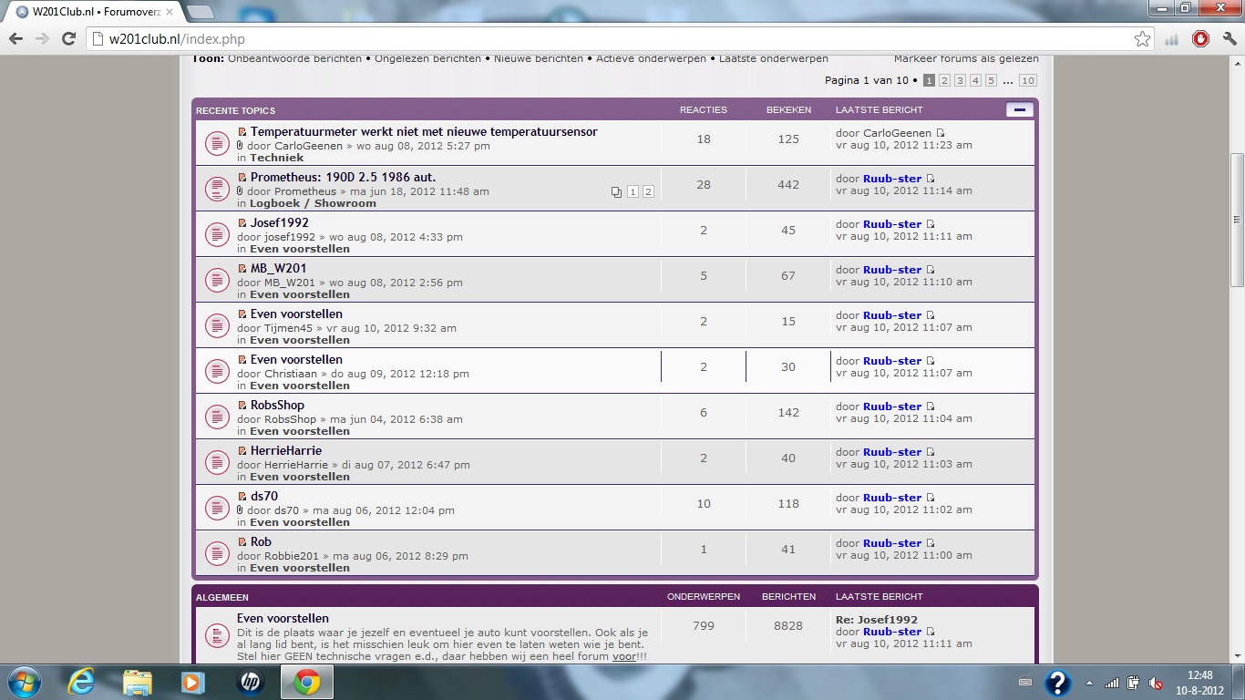The height and width of the screenshot is (700, 1245).
Task: Open the MB_W201 topic title
Action: click(278, 268)
